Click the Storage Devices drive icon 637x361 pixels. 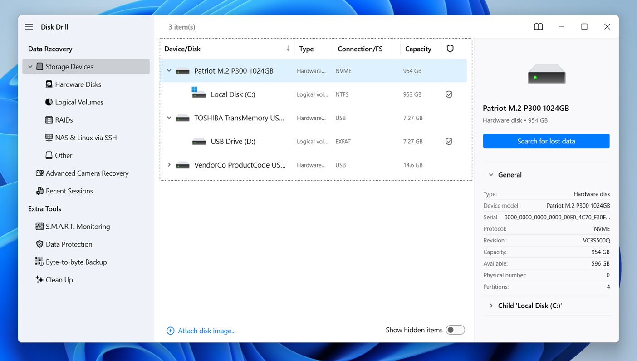40,67
